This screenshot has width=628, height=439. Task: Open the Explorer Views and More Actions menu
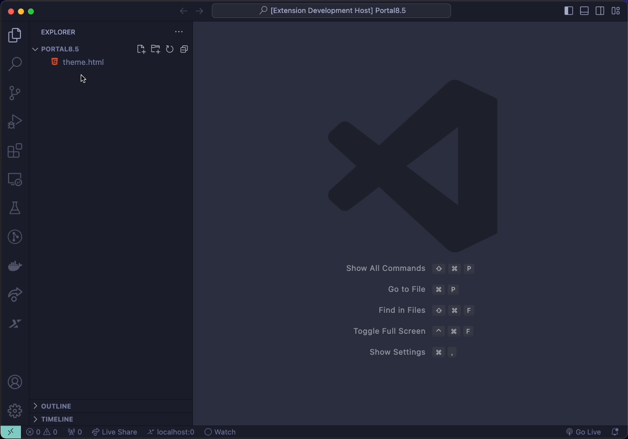[x=179, y=31]
